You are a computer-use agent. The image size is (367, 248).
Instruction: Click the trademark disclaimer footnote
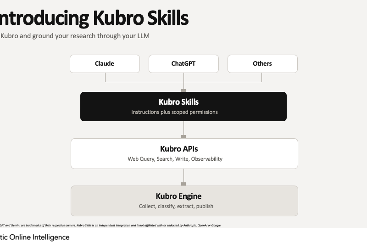111,225
